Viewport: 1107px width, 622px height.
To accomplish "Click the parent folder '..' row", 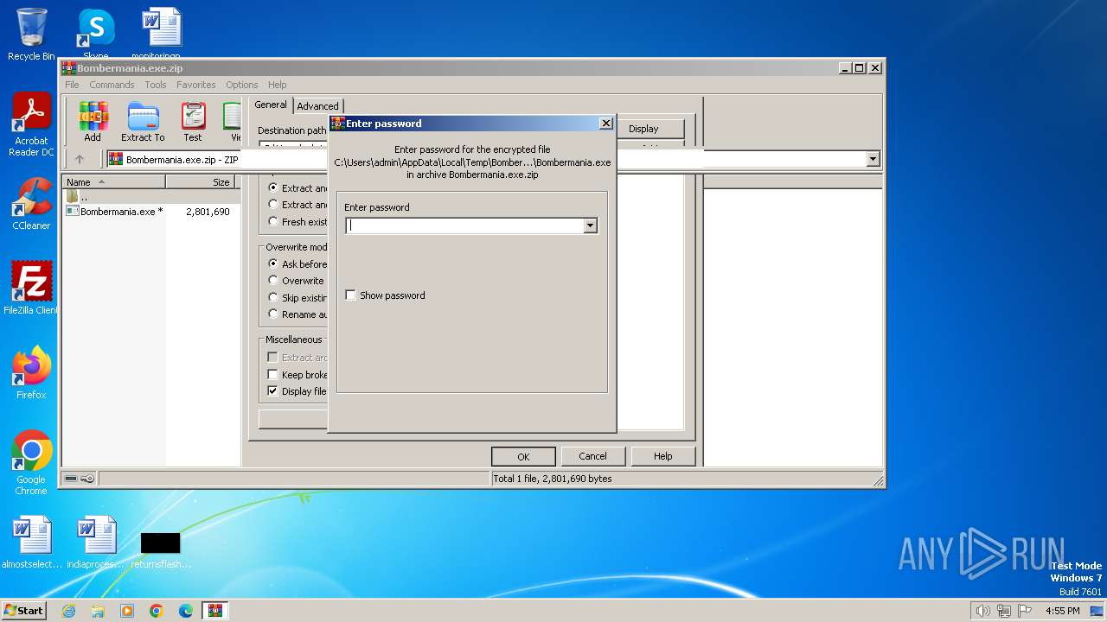I will coord(150,197).
